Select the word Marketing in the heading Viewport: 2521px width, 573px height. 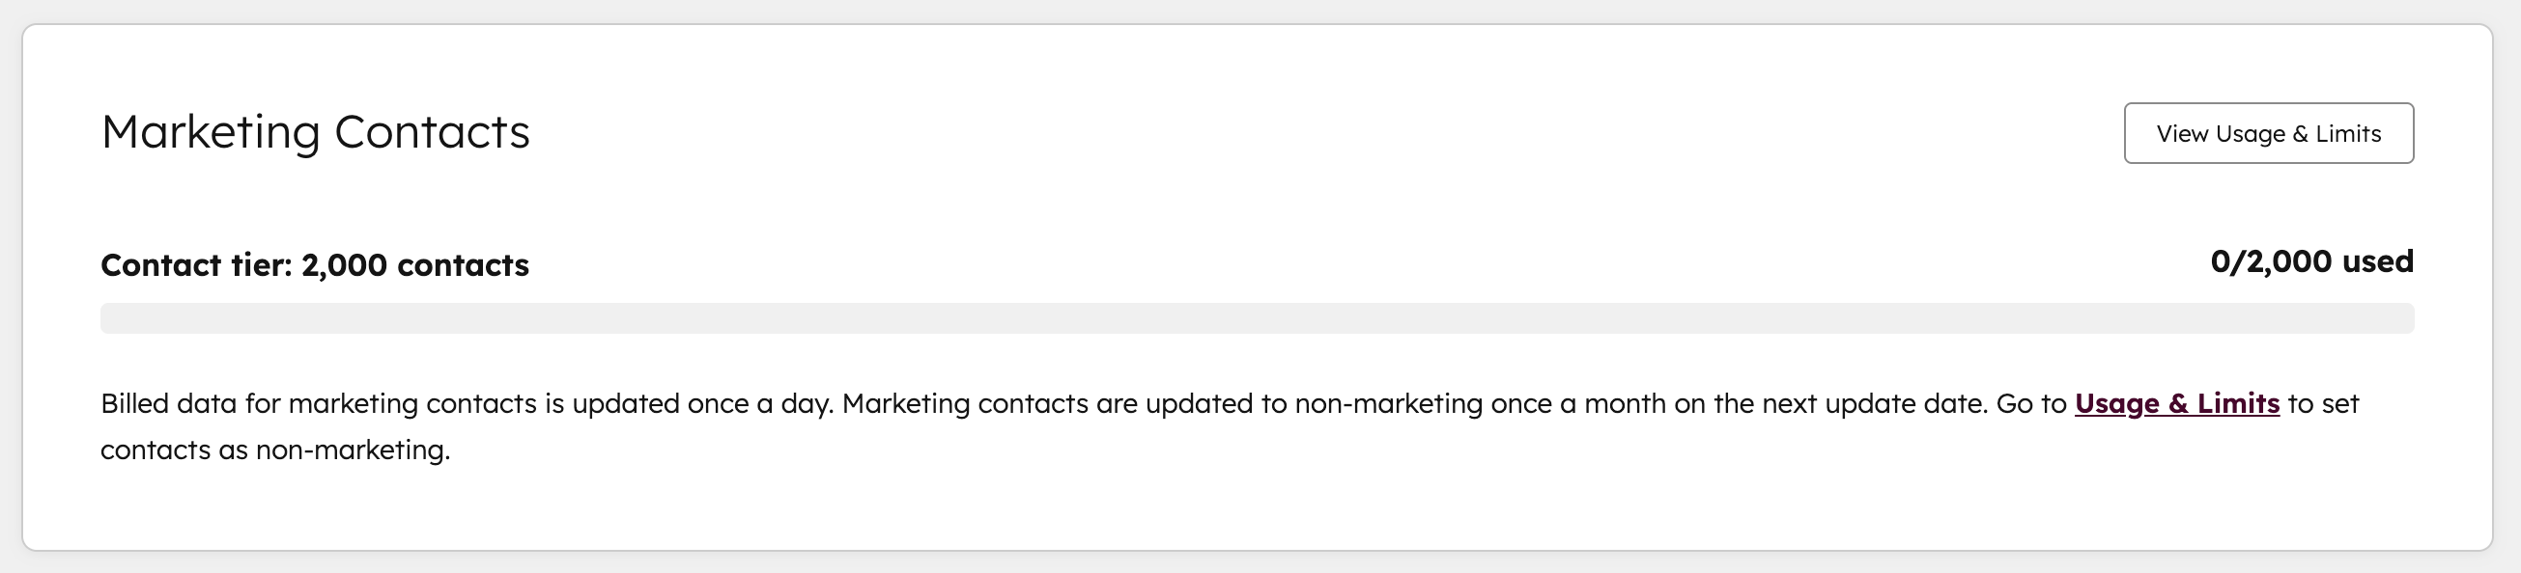point(209,132)
